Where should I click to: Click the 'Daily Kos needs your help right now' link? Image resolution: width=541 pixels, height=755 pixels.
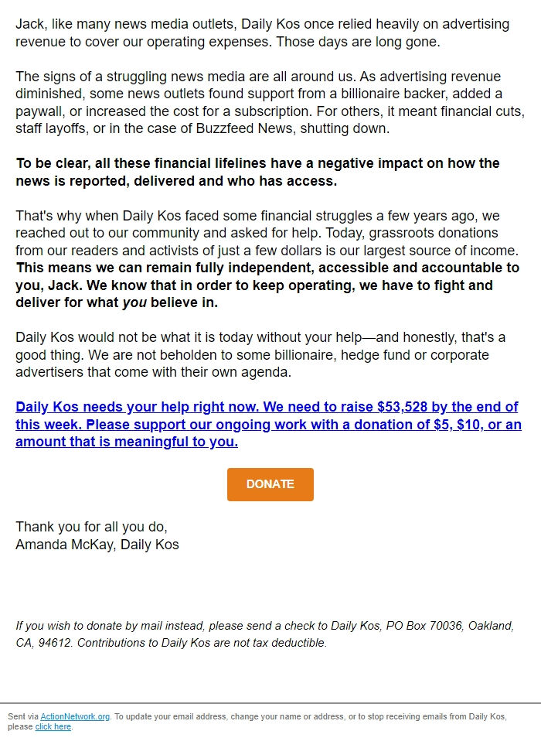click(x=135, y=406)
